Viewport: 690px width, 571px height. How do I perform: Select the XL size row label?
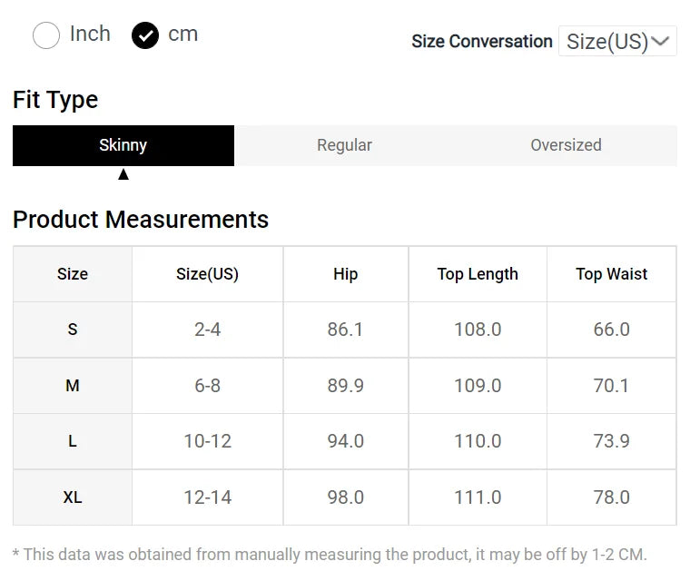tap(73, 497)
